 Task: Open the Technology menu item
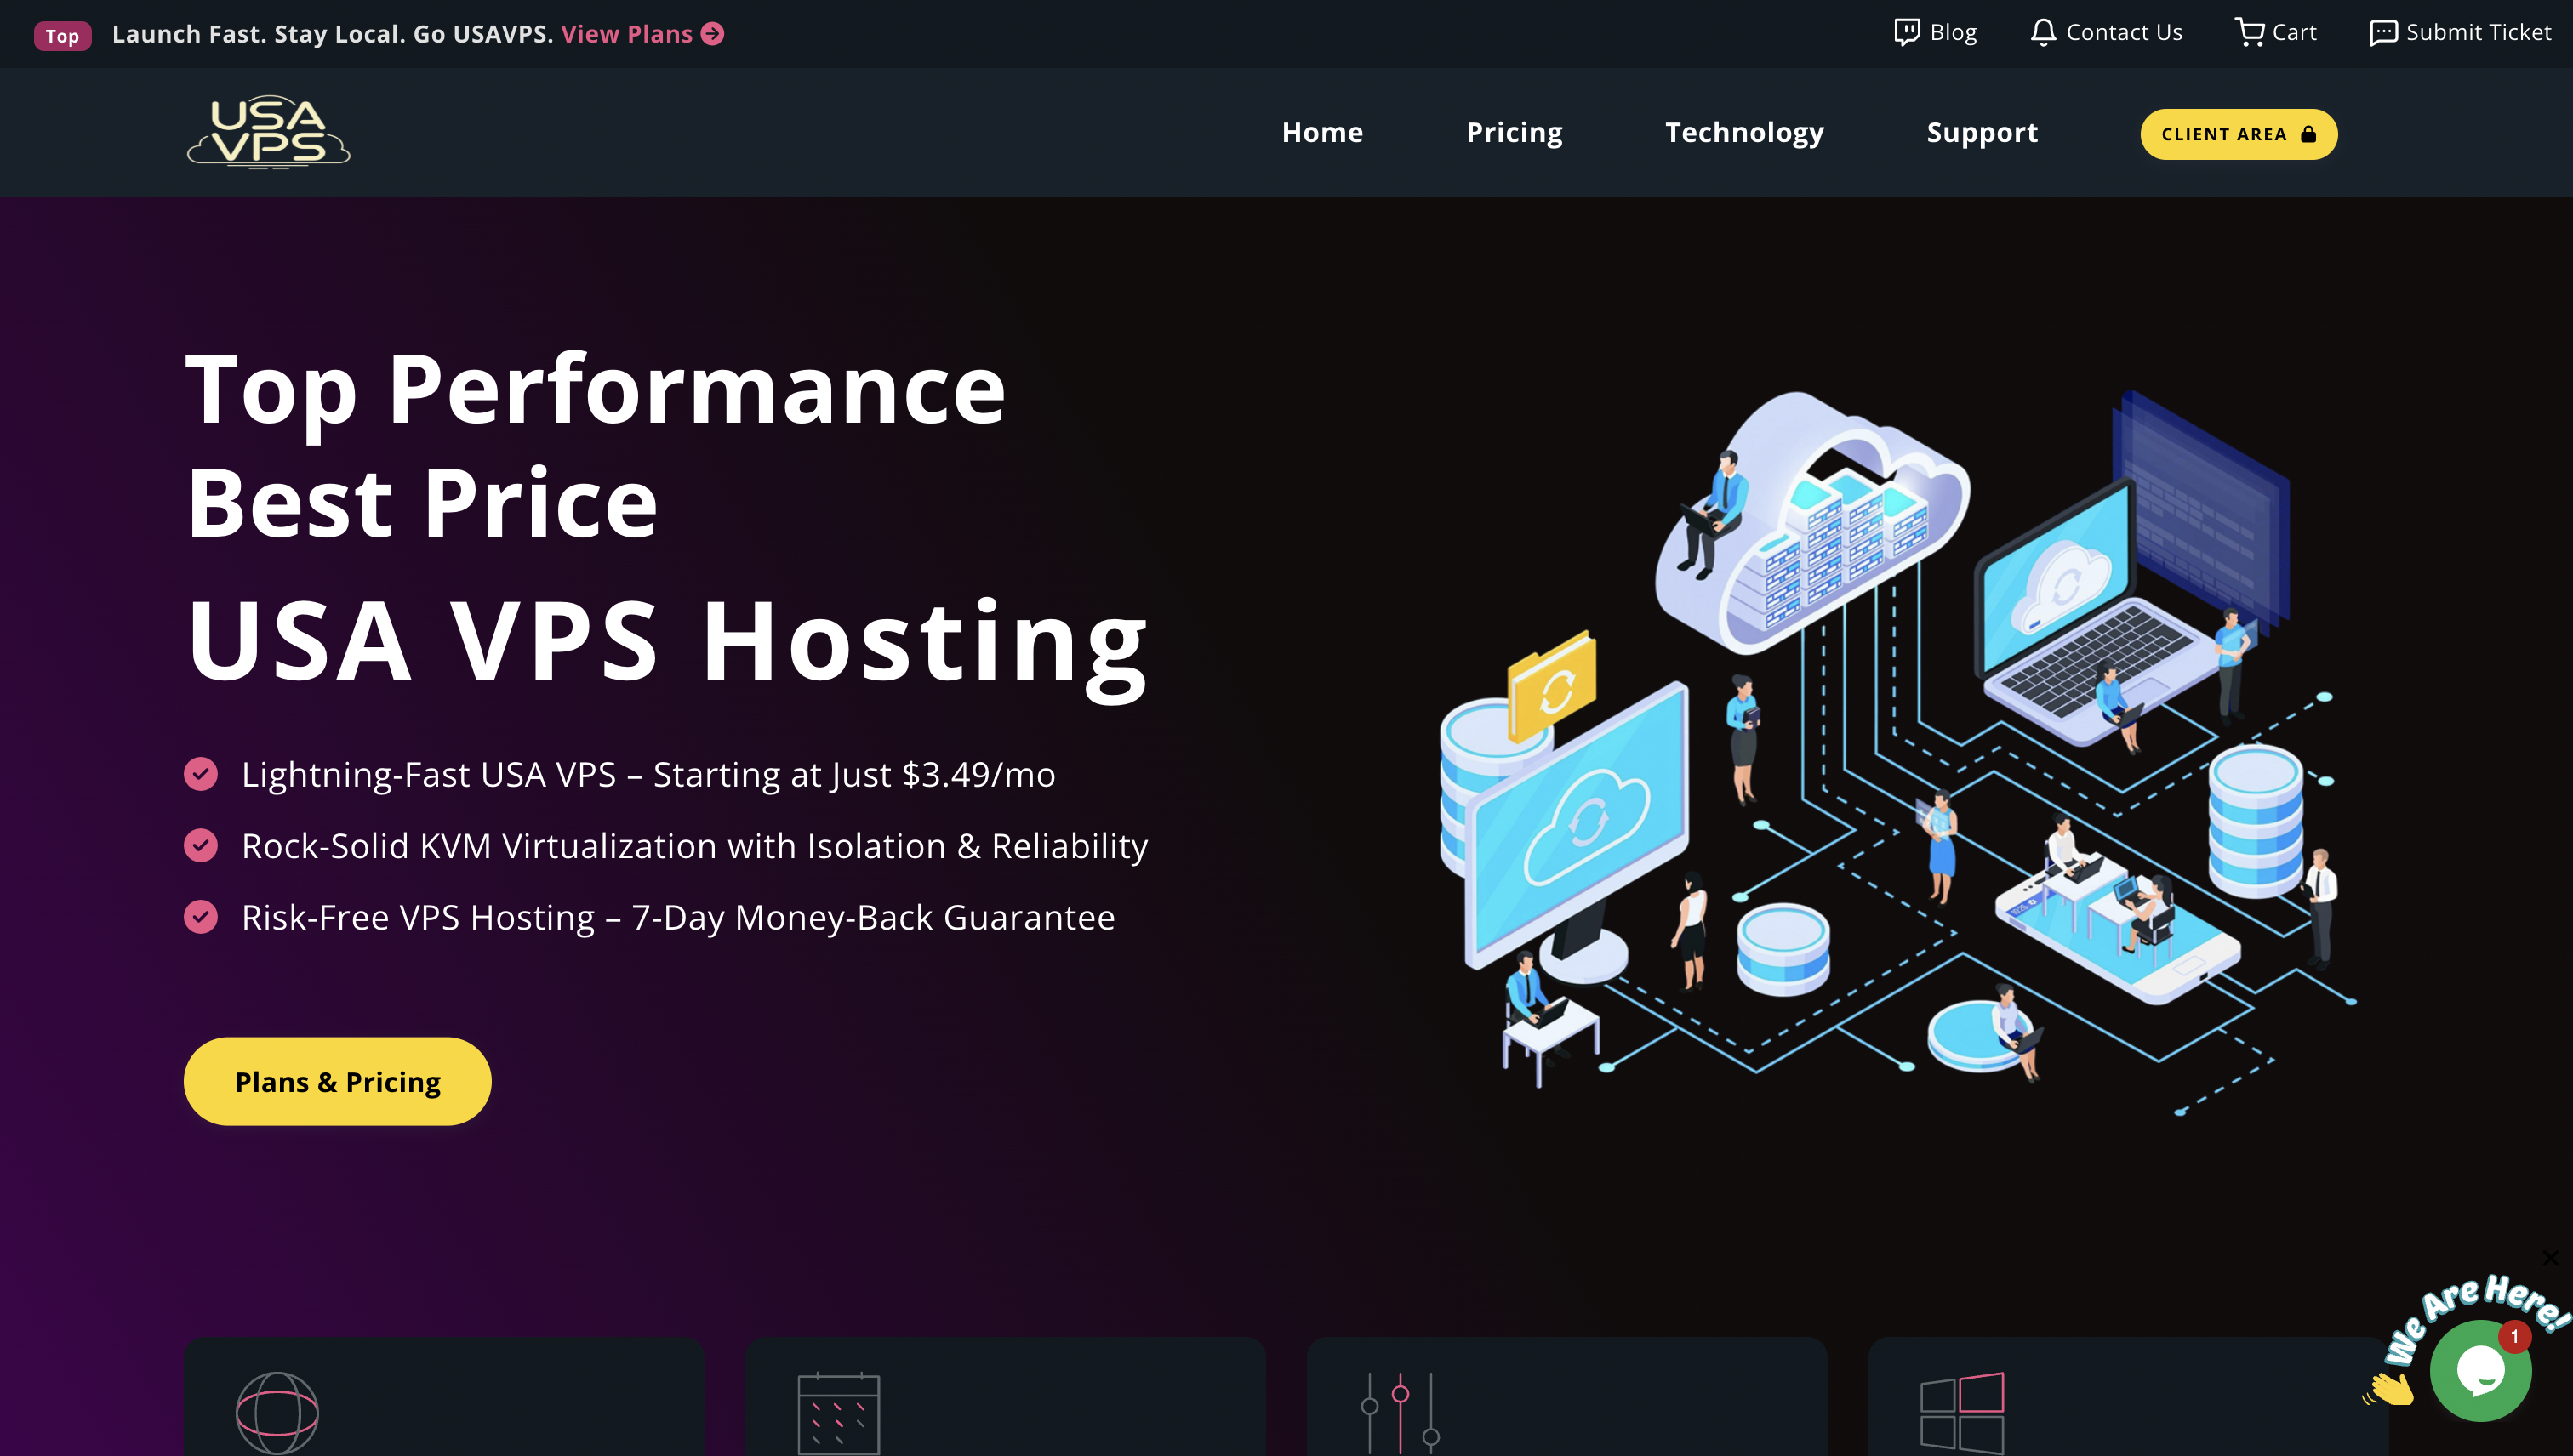[1743, 133]
